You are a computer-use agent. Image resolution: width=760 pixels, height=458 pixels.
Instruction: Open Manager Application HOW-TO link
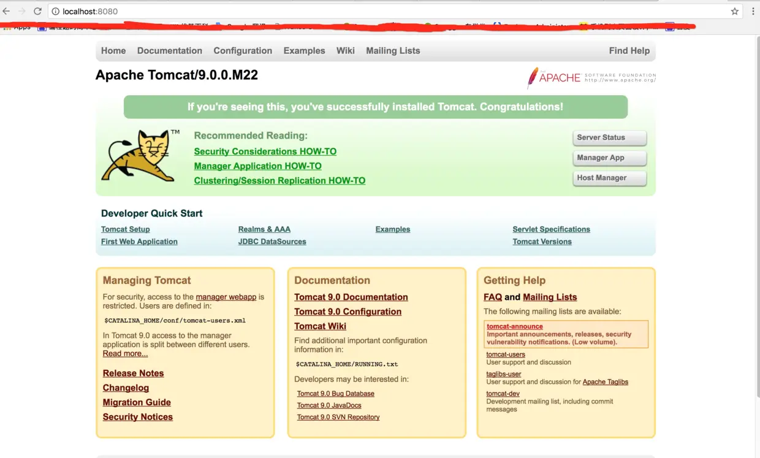pos(258,166)
